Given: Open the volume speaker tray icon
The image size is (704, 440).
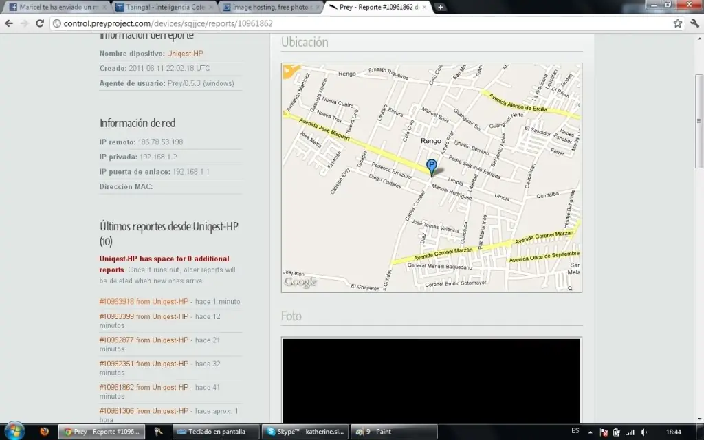Looking at the screenshot, I should tap(643, 432).
